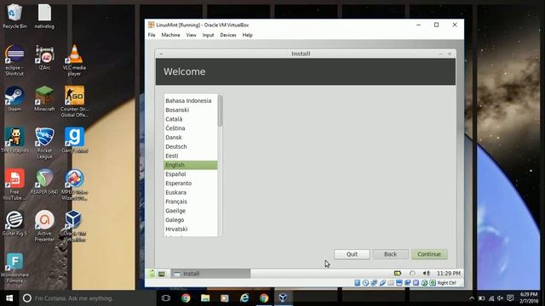Select the IZArc desktop icon
The width and height of the screenshot is (545, 306).
click(44, 57)
